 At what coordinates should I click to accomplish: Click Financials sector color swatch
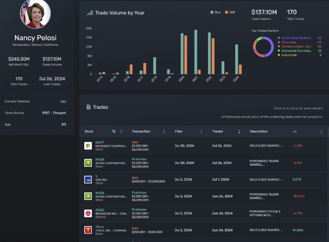(x=279, y=42)
